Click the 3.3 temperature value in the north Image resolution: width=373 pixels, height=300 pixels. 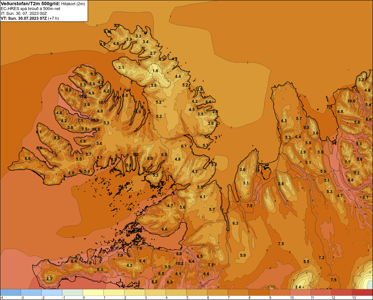point(138,37)
